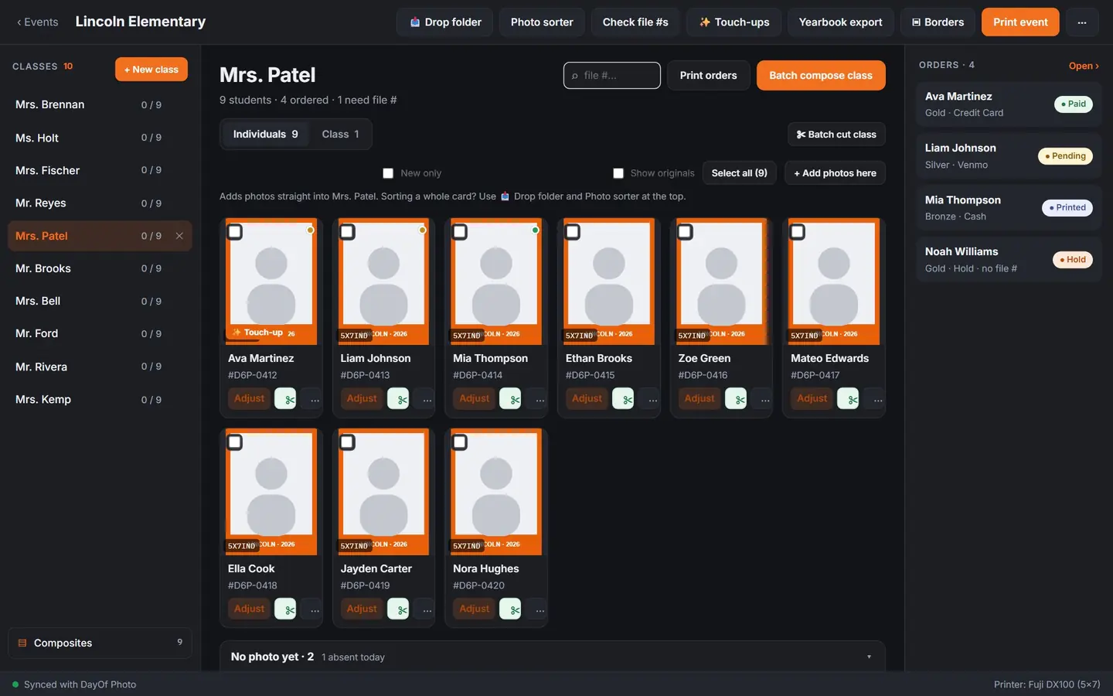Viewport: 1113px width, 696px height.
Task: Open the Touch-ups tool
Action: (x=734, y=22)
